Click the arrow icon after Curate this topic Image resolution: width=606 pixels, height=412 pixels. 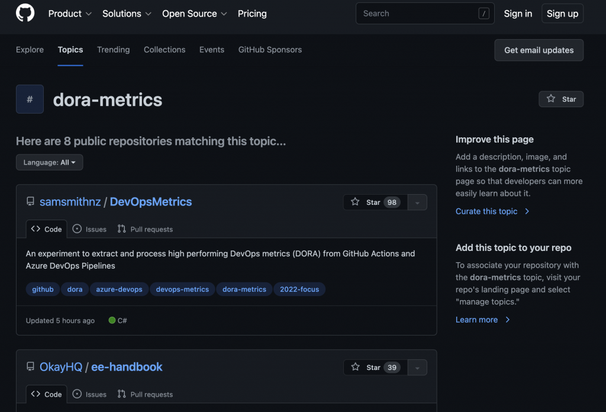pyautogui.click(x=527, y=211)
